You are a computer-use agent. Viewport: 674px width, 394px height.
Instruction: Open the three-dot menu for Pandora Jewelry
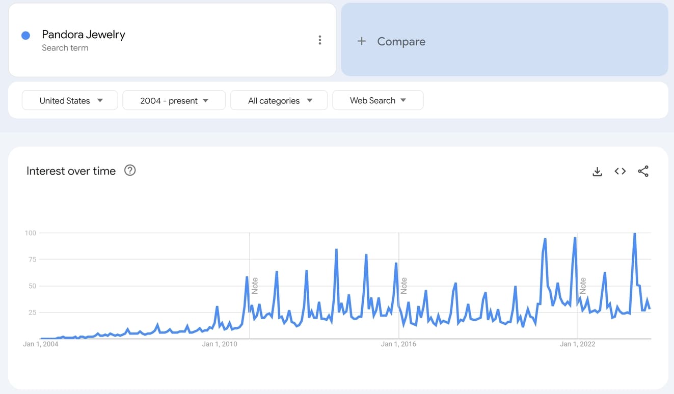[320, 40]
